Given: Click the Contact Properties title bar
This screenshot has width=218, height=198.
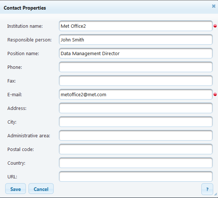Looking at the screenshot, I should [x=105, y=7].
